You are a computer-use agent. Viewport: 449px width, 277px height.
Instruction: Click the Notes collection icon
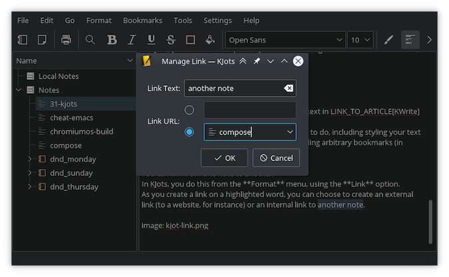(31, 90)
